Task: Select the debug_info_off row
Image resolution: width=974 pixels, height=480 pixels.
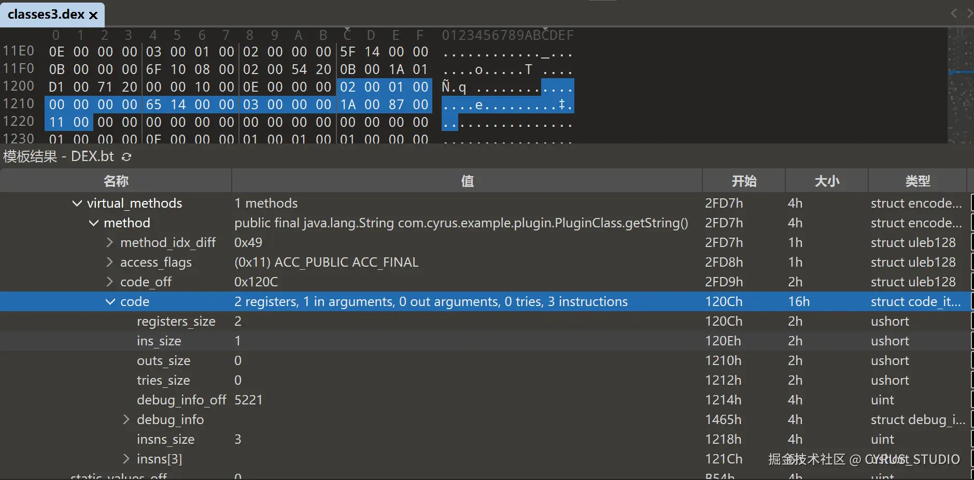Action: [485, 400]
